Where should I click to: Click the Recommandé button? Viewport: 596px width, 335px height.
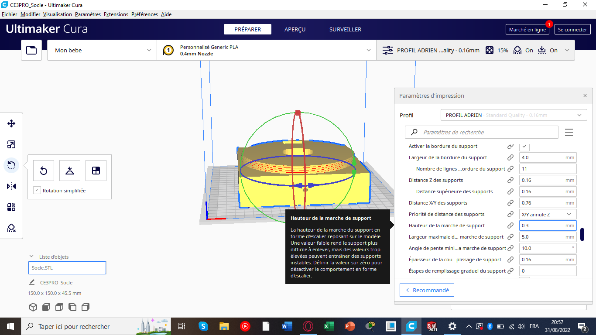(x=427, y=290)
